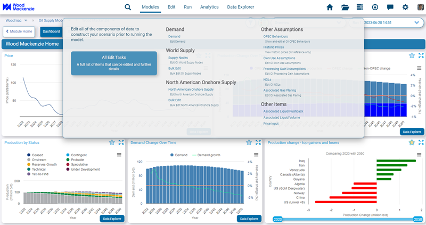This screenshot has height=225, width=426.
Task: Open the chat messages icon
Action: click(x=390, y=7)
